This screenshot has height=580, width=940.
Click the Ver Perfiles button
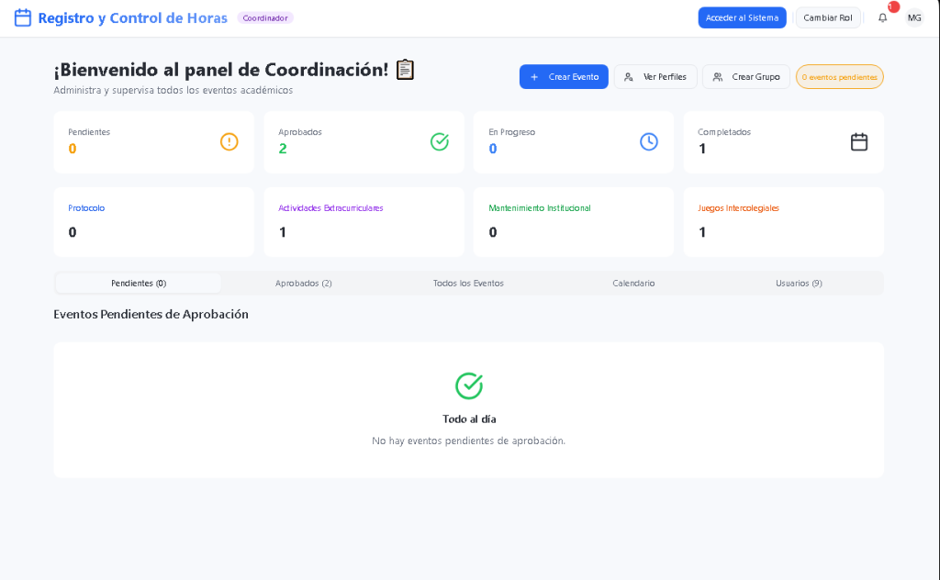[x=655, y=77]
